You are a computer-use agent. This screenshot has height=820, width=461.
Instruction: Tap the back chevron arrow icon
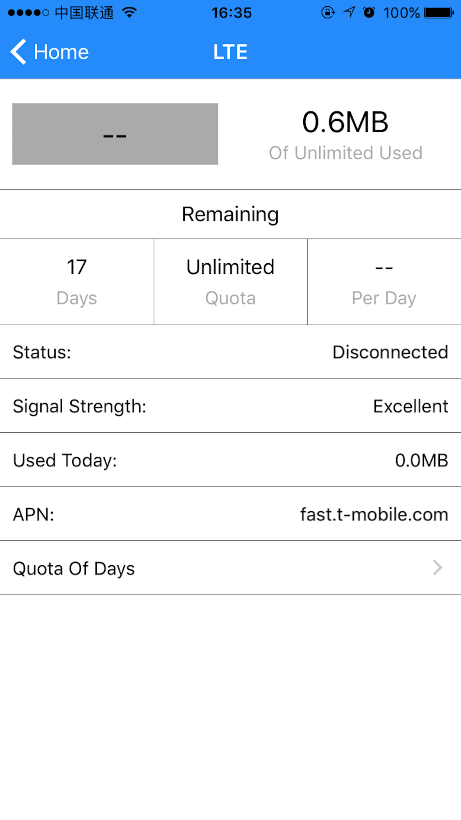point(18,52)
